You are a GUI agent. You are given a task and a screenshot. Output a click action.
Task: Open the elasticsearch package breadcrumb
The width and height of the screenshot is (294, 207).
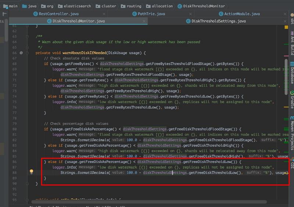(x=75, y=6)
